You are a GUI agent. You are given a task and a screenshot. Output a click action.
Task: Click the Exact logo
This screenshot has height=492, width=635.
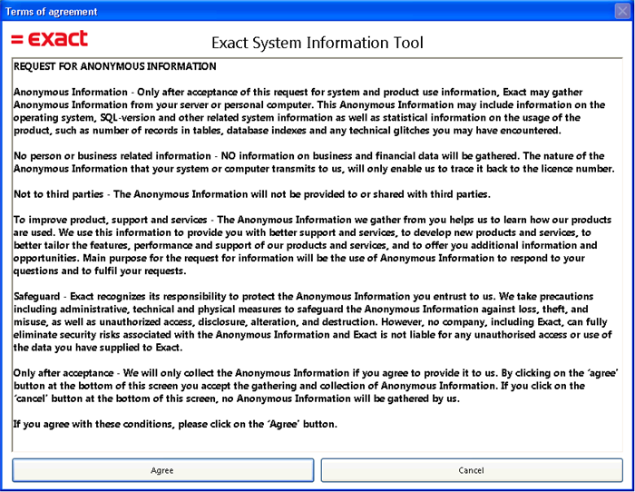pos(49,38)
